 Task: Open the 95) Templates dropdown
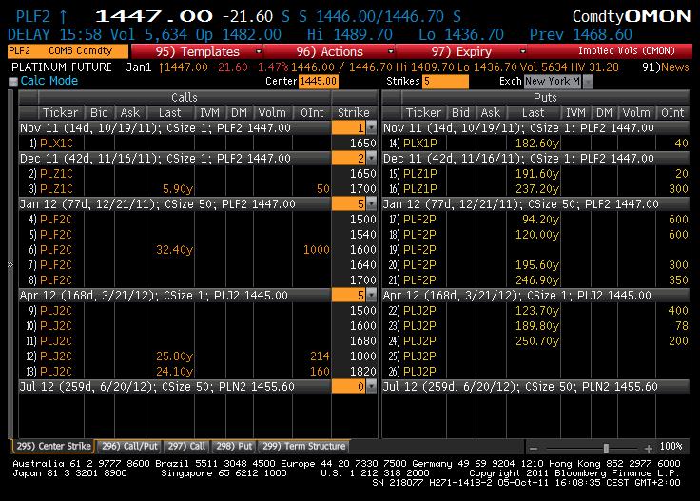pos(197,51)
